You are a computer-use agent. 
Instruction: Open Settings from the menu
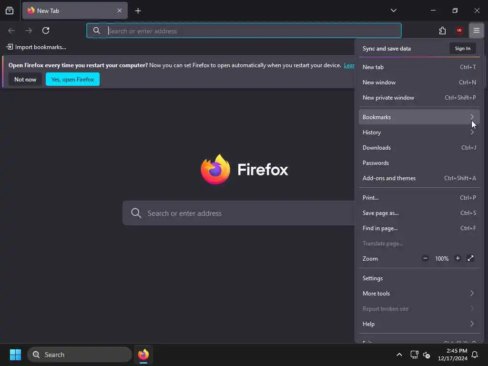click(419, 278)
